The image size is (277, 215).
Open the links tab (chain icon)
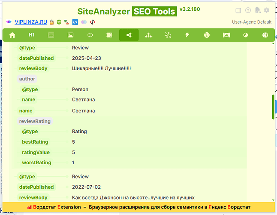tap(90, 35)
